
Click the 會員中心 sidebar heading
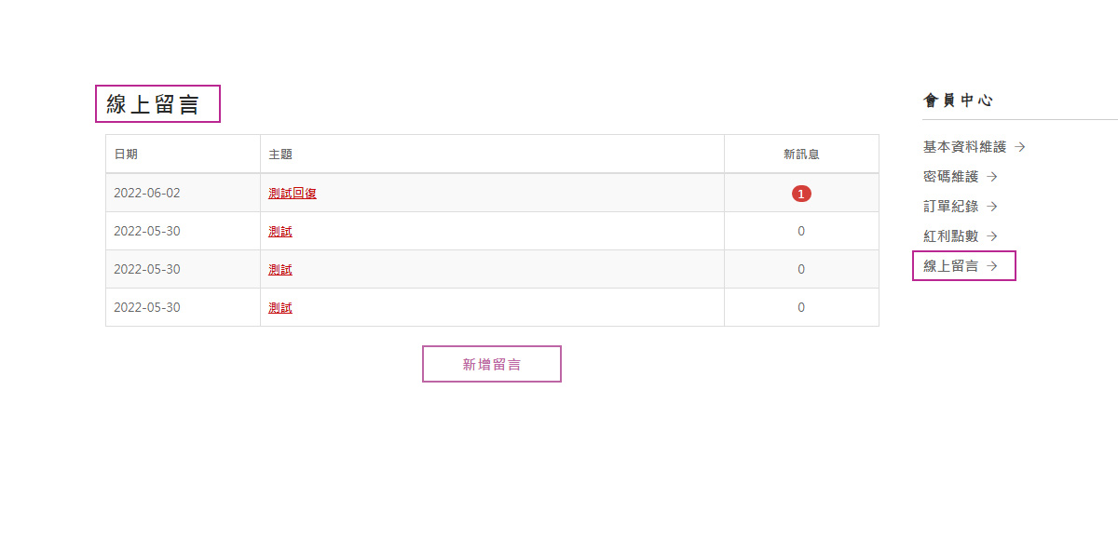pos(959,101)
